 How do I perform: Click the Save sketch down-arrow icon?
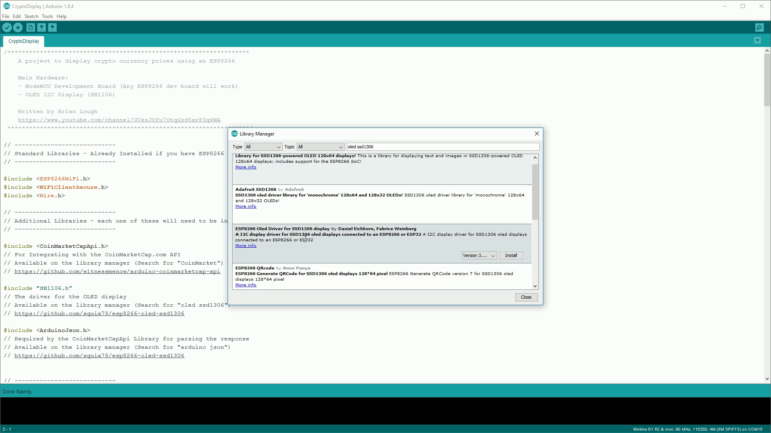pos(52,27)
